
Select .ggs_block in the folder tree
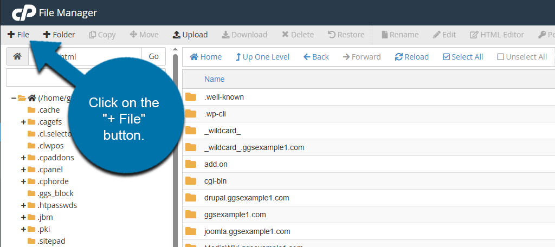(x=55, y=193)
